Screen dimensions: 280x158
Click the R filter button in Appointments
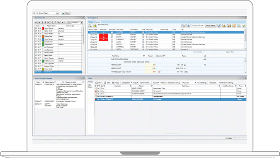[59, 22]
